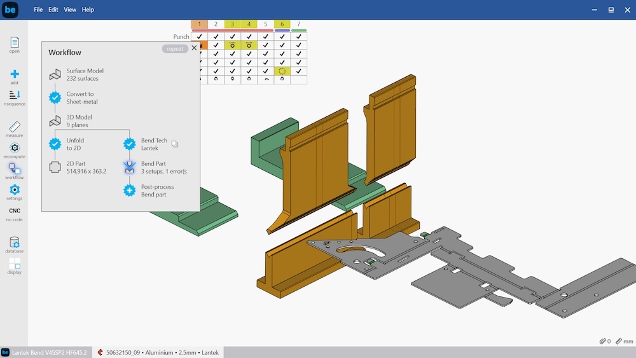The width and height of the screenshot is (636, 358).
Task: Click the dotted-circle warning under bend 4
Action: 249,45
